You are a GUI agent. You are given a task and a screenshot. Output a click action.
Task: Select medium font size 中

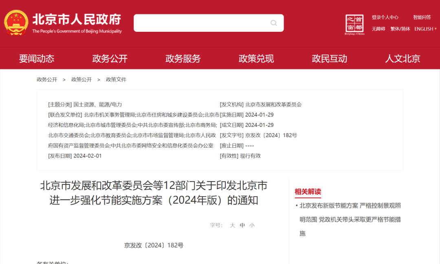[242, 225]
